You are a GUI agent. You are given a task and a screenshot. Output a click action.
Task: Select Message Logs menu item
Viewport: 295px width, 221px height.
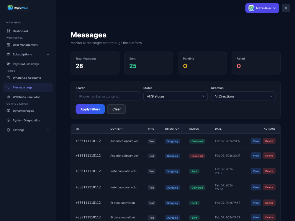(x=28, y=87)
